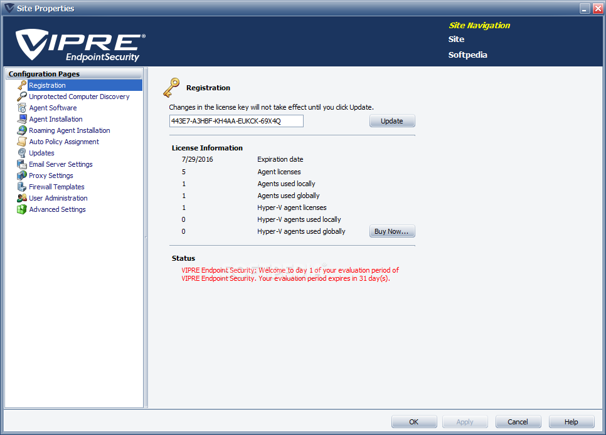Click the Updates icon in sidebar
606x435 pixels.
(x=22, y=153)
